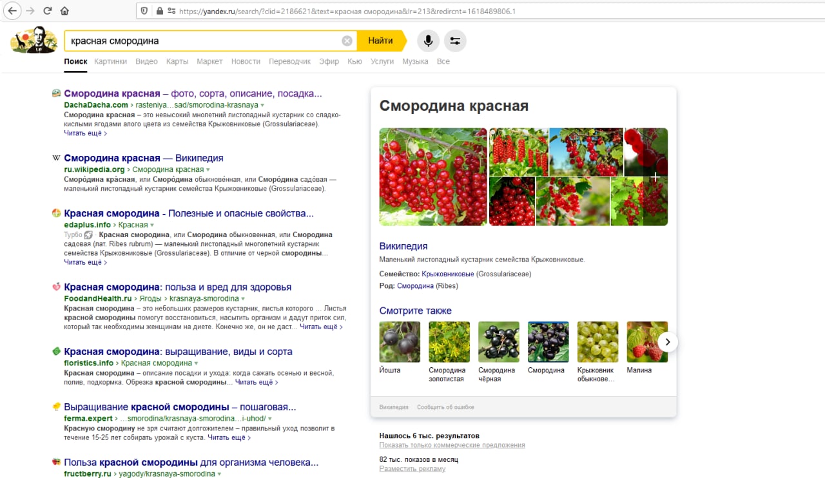Click the browser Back arrow button
The width and height of the screenshot is (825, 478).
pyautogui.click(x=12, y=11)
